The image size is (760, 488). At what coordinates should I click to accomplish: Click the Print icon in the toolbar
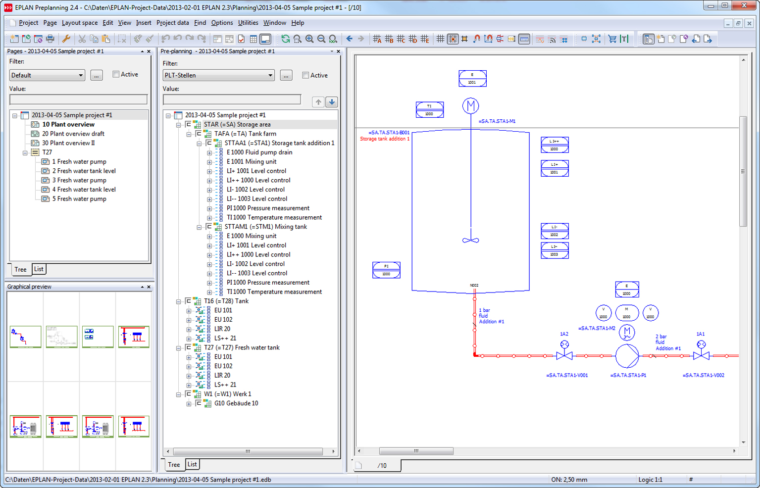point(51,39)
